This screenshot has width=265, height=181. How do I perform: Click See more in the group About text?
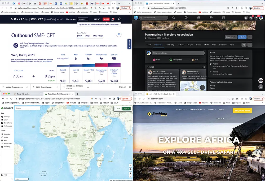(242, 60)
